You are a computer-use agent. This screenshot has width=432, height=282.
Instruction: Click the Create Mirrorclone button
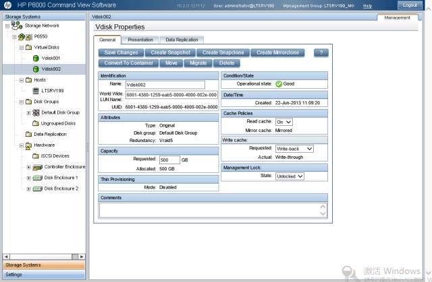coord(277,52)
